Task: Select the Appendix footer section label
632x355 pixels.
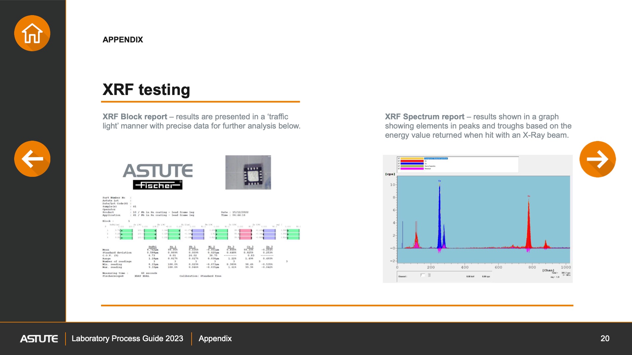Action: (215, 339)
